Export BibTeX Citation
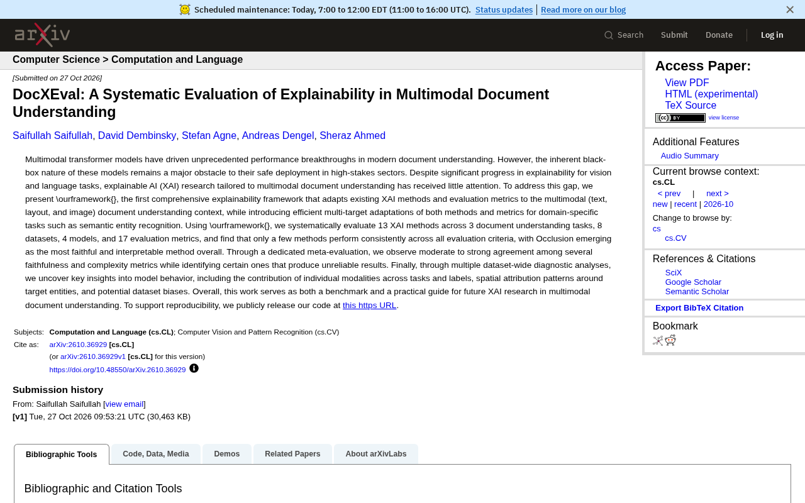This screenshot has width=805, height=503. tap(699, 308)
